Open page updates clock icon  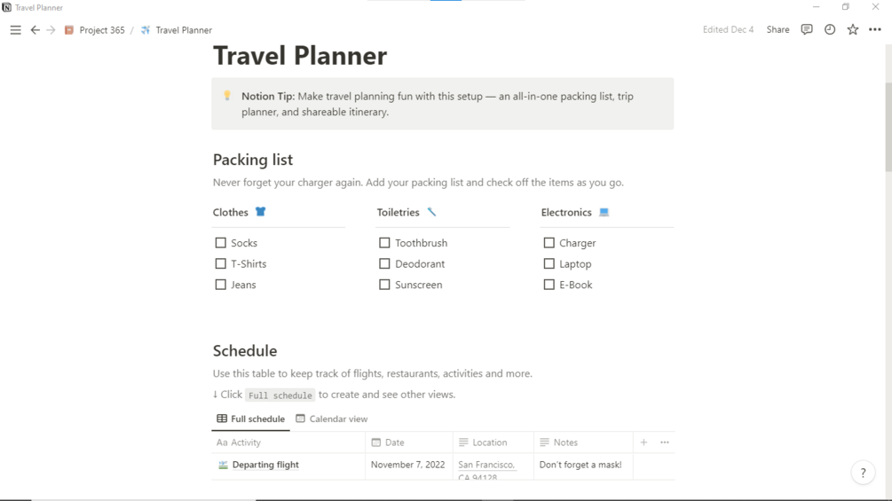pyautogui.click(x=830, y=29)
